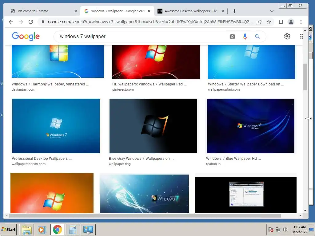The height and width of the screenshot is (236, 315).
Task: Click the teahub.io source link
Action: (x=213, y=164)
